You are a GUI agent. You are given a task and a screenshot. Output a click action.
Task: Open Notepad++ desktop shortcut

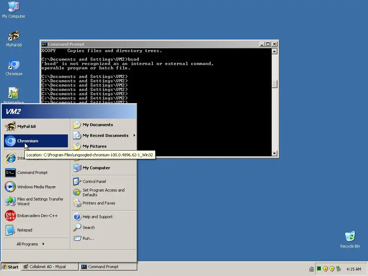tap(14, 95)
